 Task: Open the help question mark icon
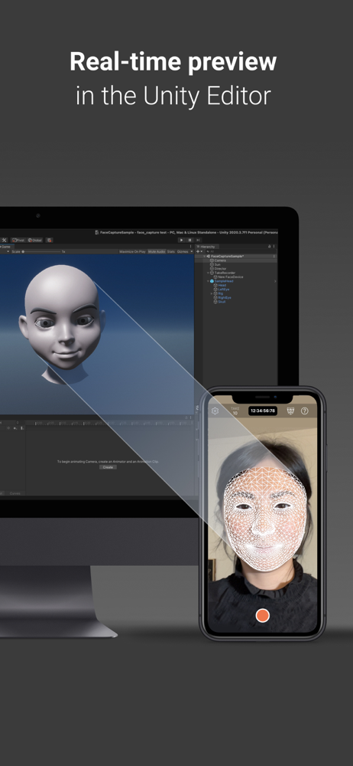305,411
